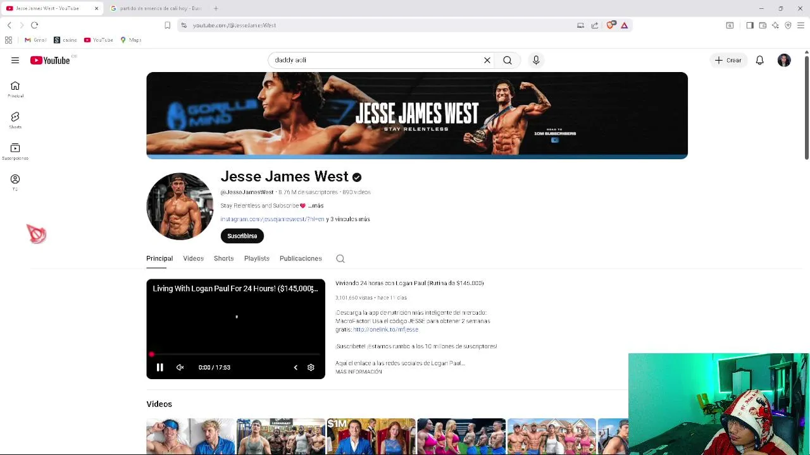Share this page from address bar
810x455 pixels.
point(595,25)
